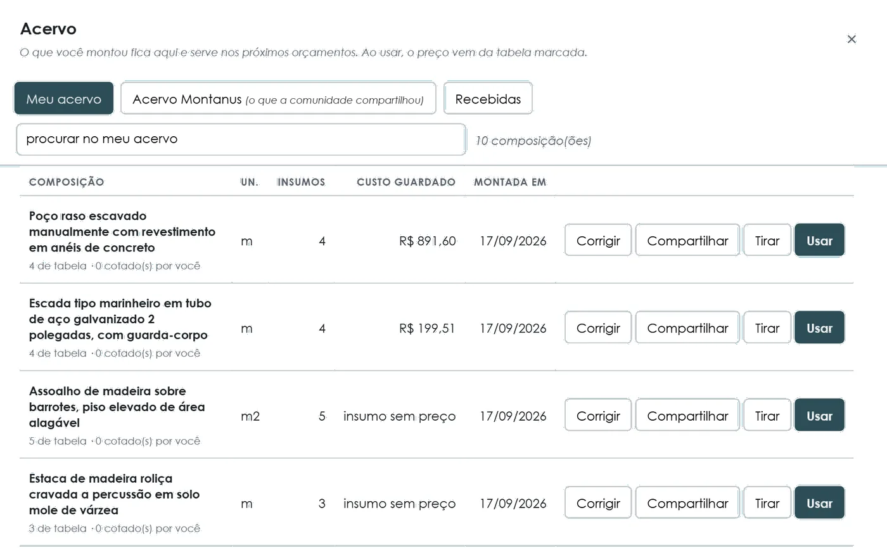
Task: Click the m2 unit in the Assoalho row
Action: [250, 416]
